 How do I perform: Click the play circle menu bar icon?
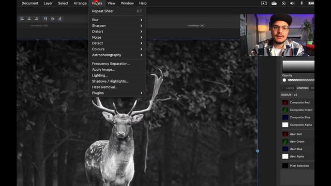tap(283, 3)
